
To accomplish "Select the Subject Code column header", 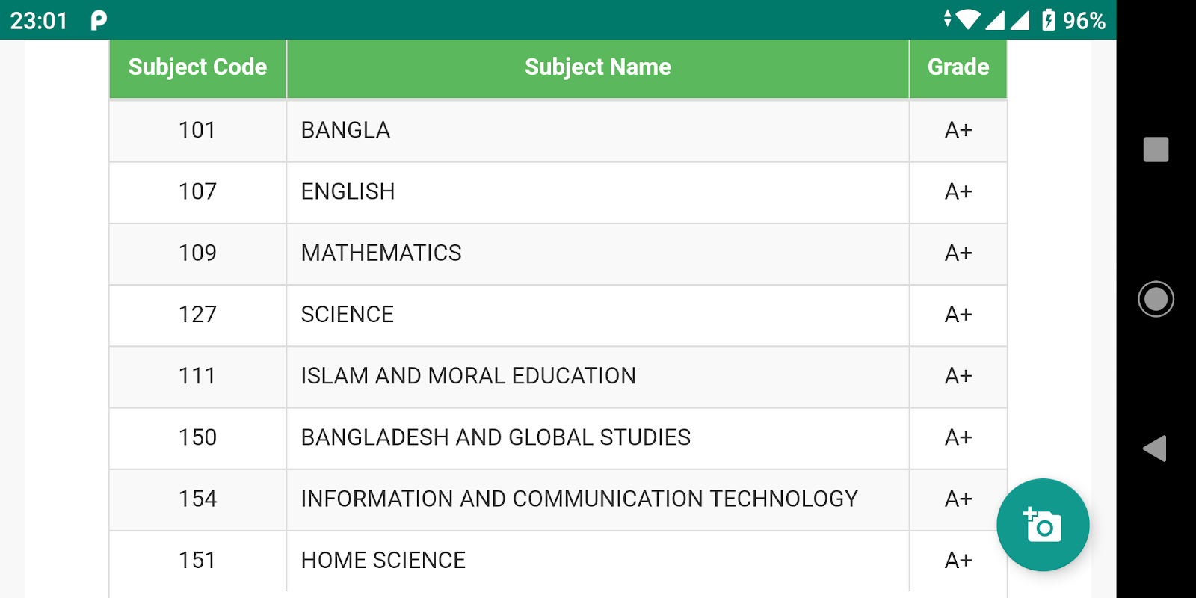I will click(197, 67).
